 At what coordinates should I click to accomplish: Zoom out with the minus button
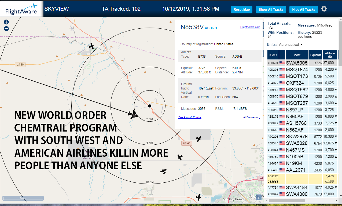point(6,29)
